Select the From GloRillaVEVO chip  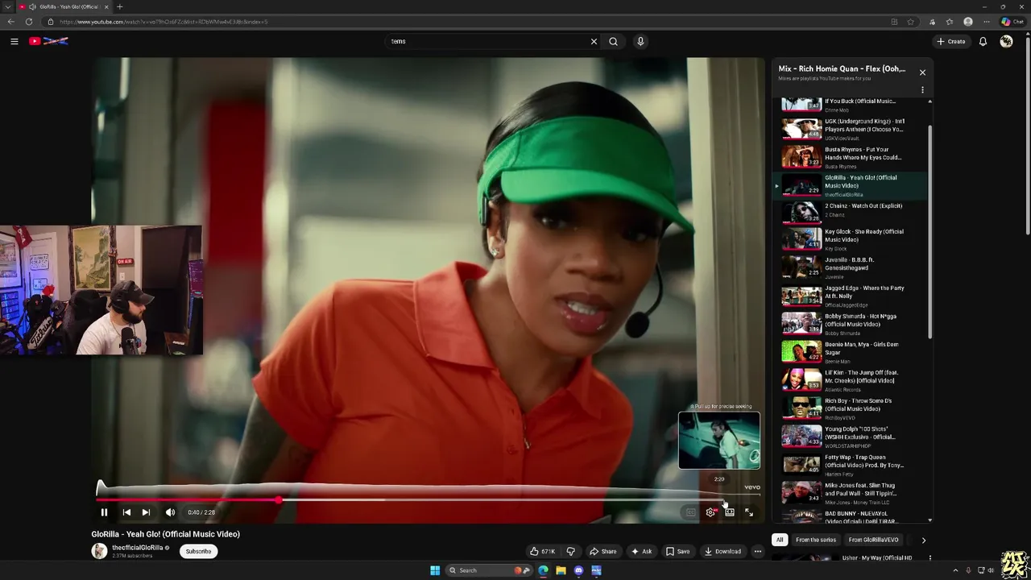873,540
